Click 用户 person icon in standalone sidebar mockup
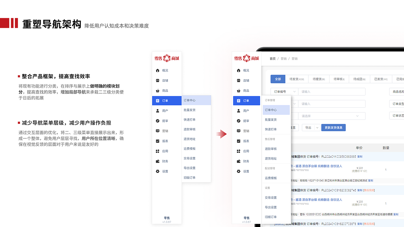 pyautogui.click(x=158, y=111)
